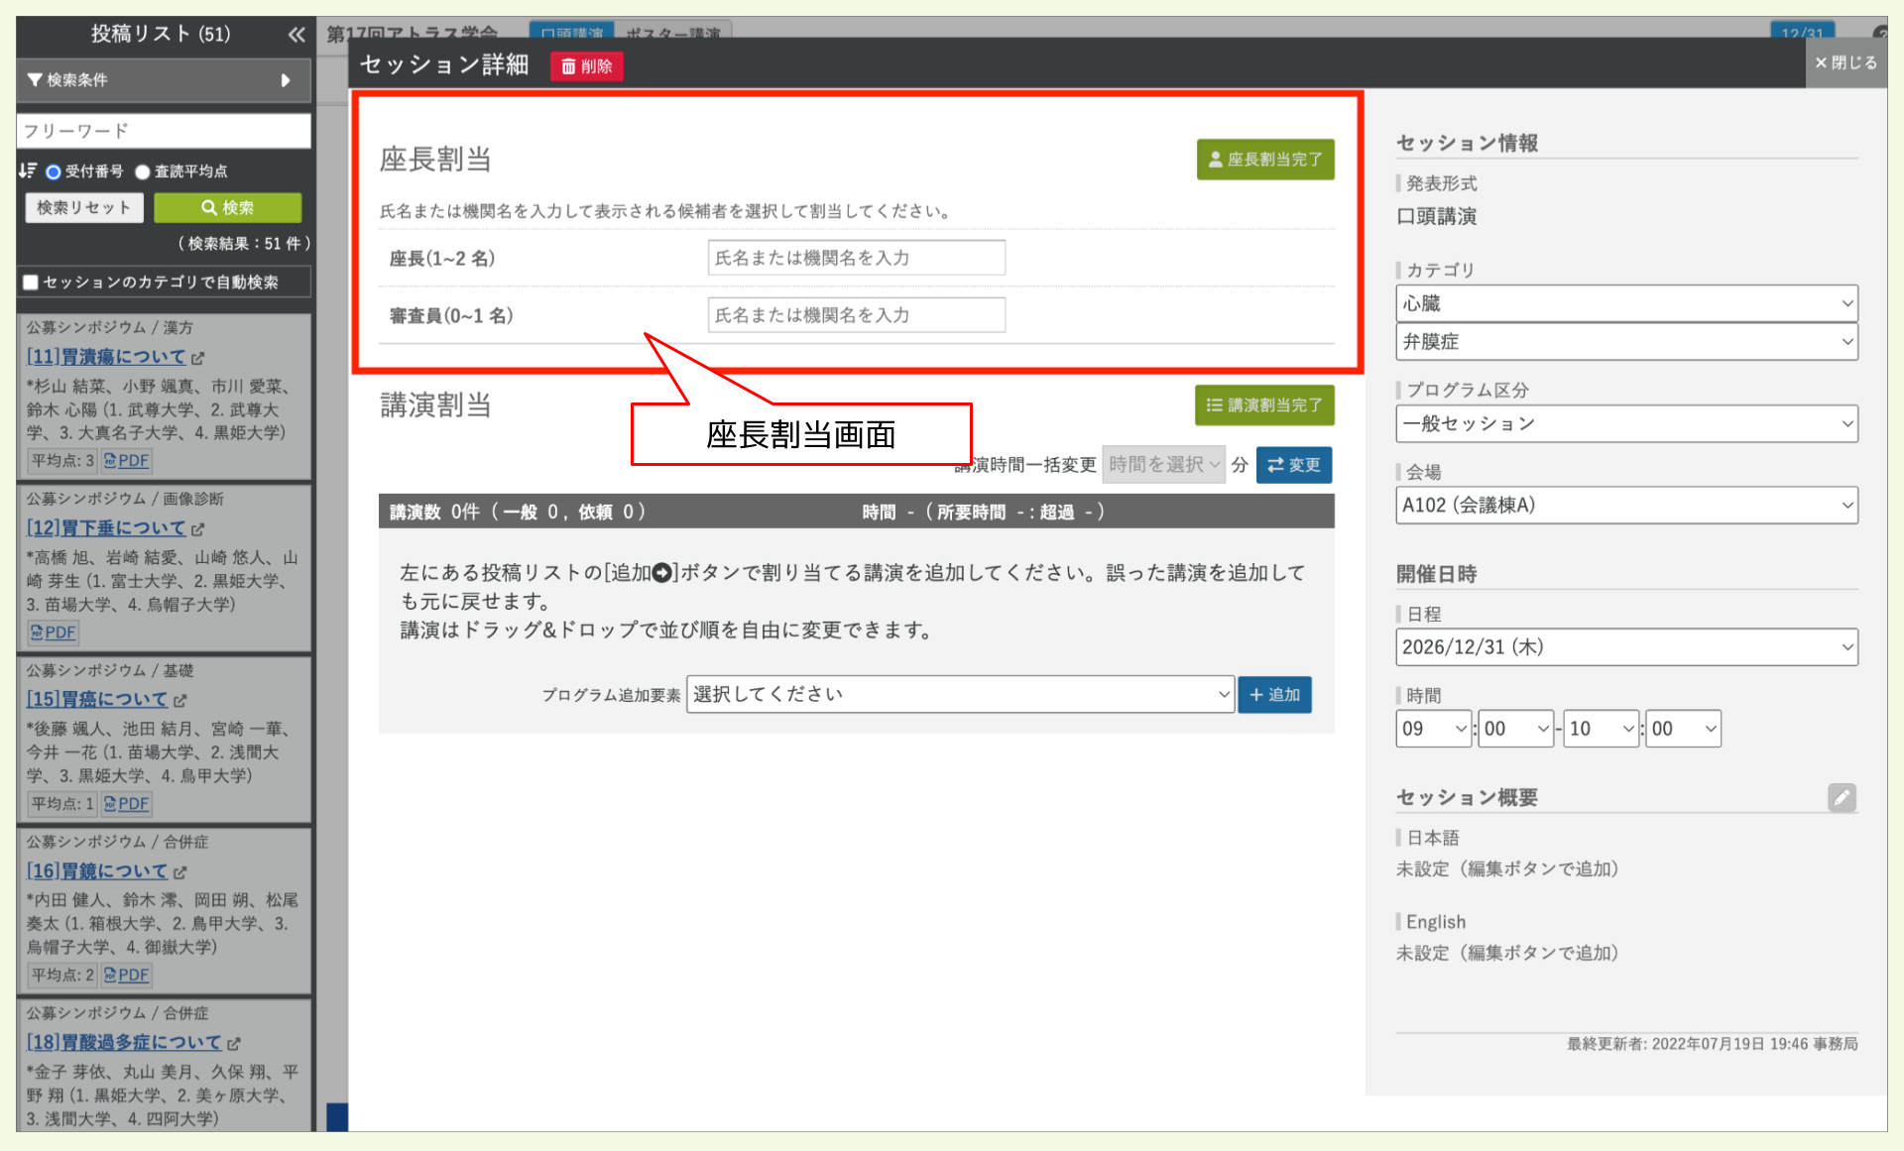Click the red 削除 trash button
The width and height of the screenshot is (1904, 1151).
click(587, 66)
